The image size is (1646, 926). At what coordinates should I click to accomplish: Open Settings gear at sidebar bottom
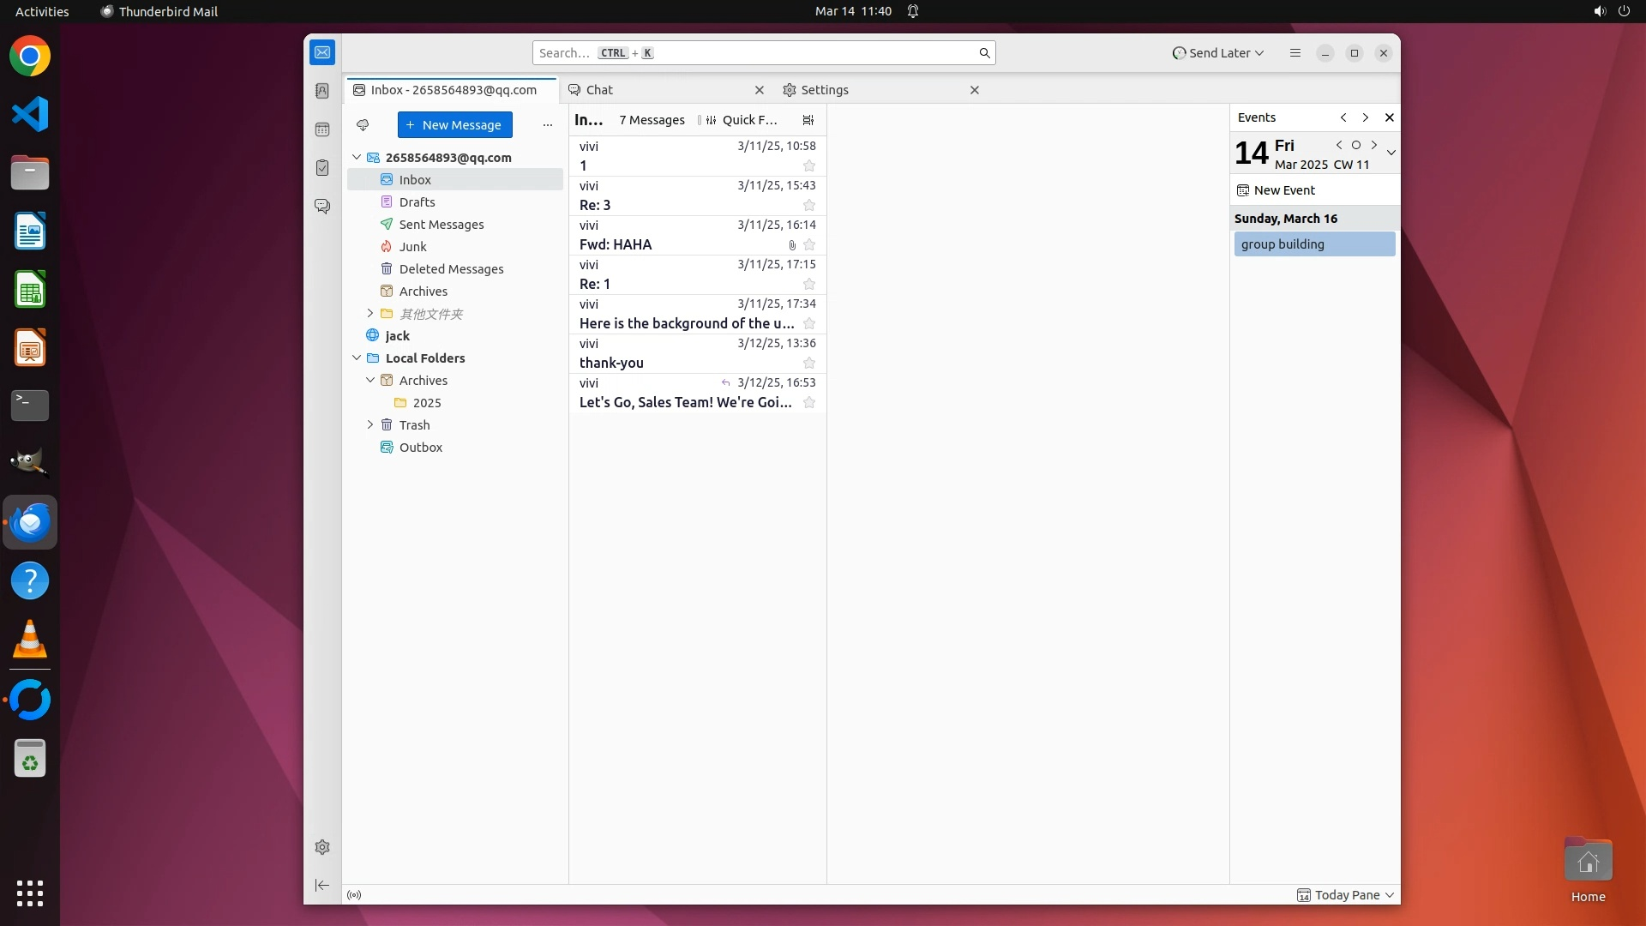point(322,847)
